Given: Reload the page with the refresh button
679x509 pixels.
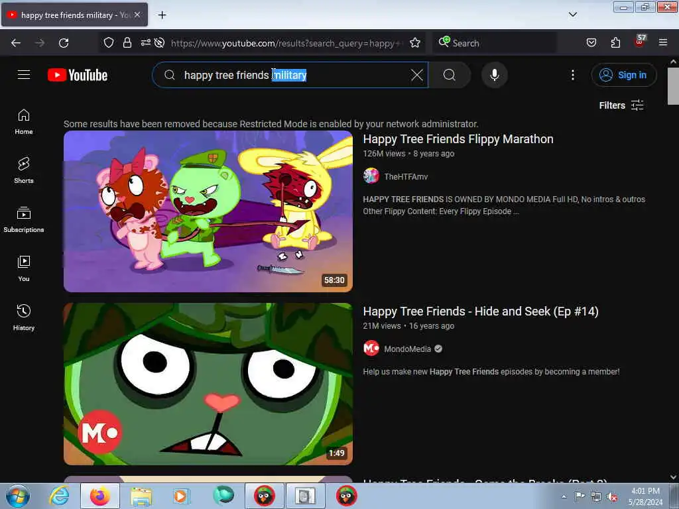Looking at the screenshot, I should point(64,43).
